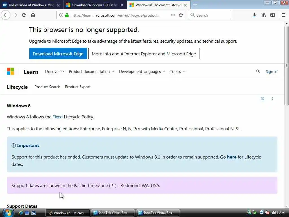Click the muted volume tray icon
Image resolution: width=289 pixels, height=217 pixels.
(x=267, y=212)
